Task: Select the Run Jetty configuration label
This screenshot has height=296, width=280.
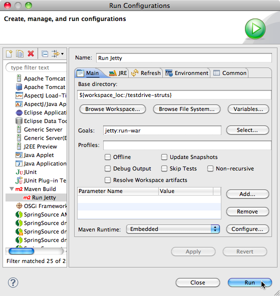Action: click(44, 197)
